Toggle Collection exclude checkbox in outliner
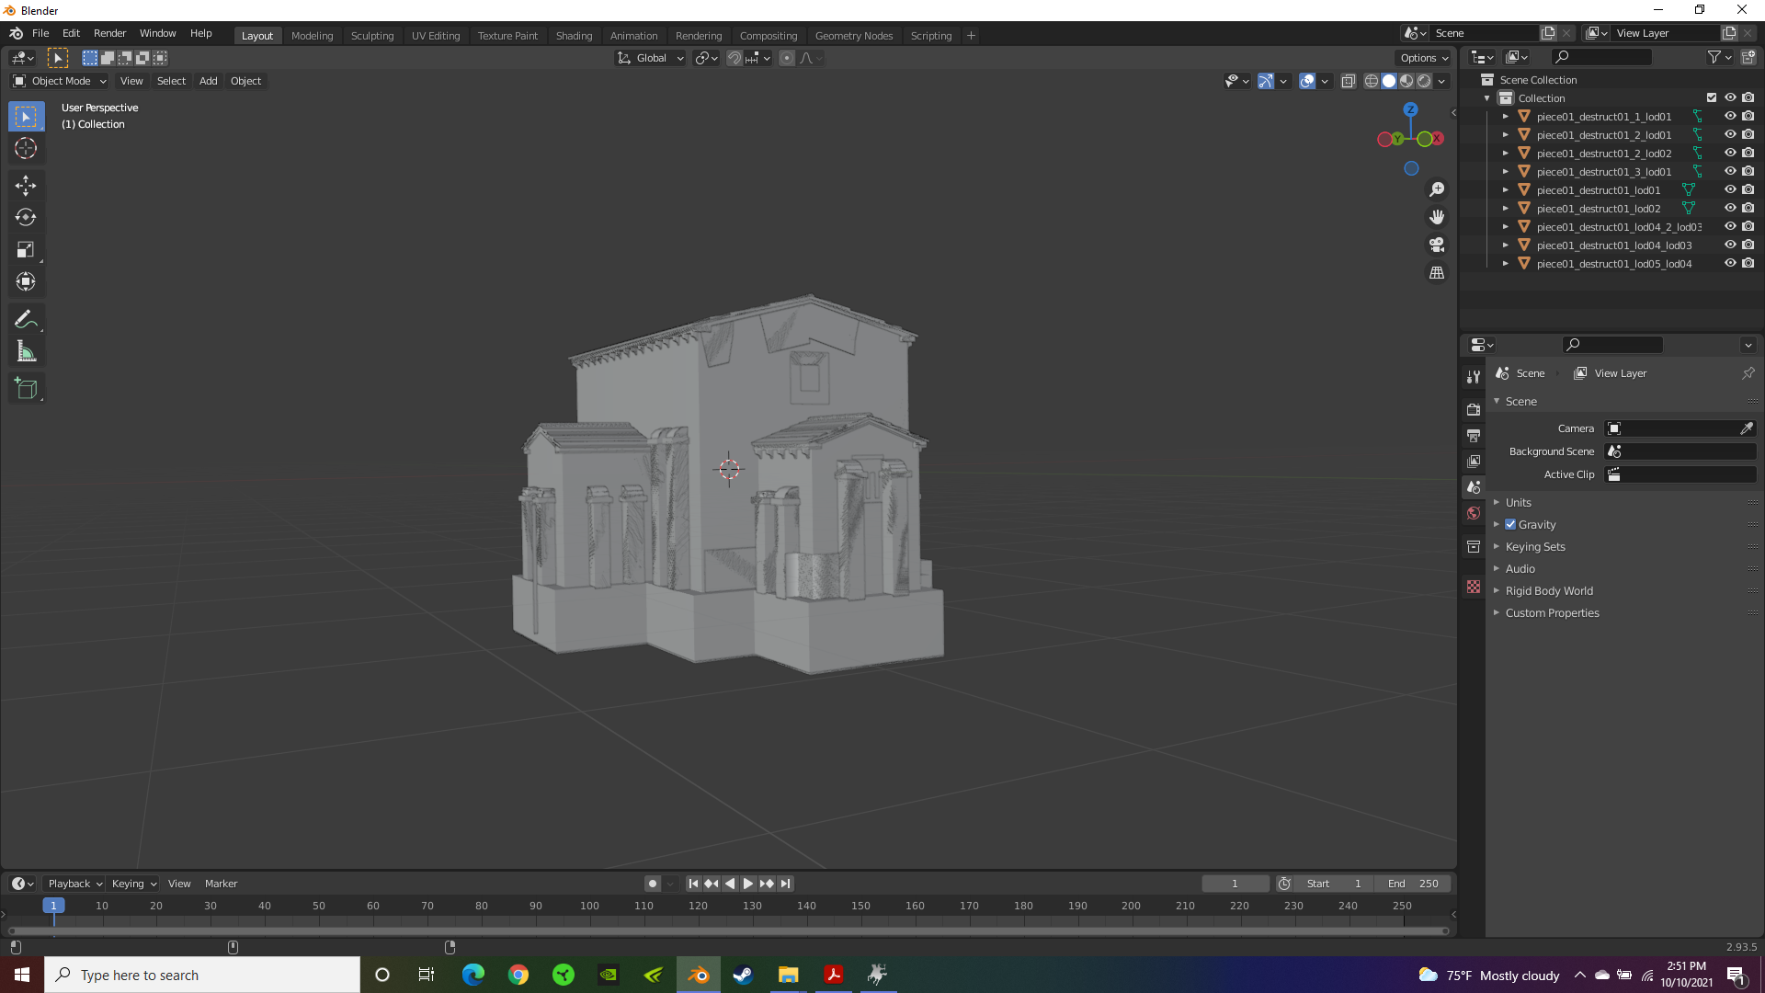 [1712, 97]
